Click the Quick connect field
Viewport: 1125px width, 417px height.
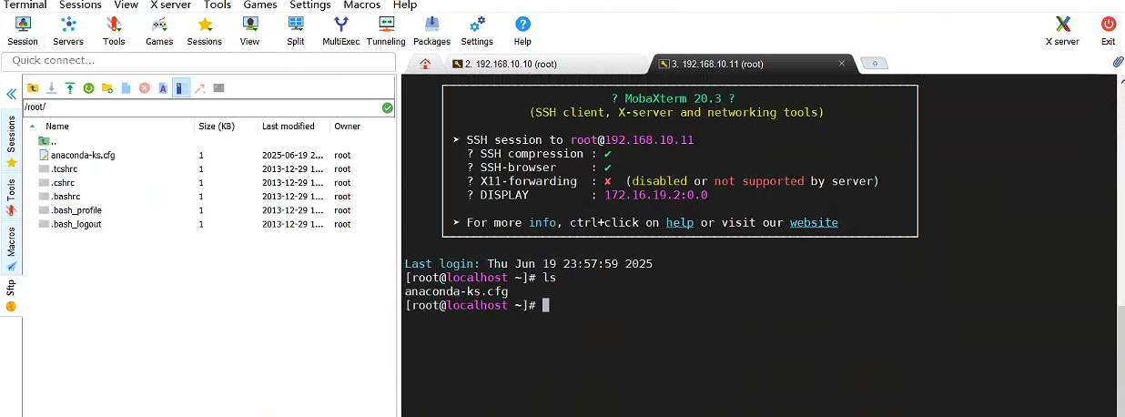[198, 61]
